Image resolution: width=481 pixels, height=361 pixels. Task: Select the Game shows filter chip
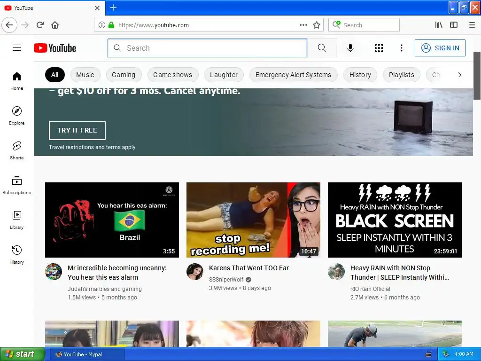click(173, 75)
